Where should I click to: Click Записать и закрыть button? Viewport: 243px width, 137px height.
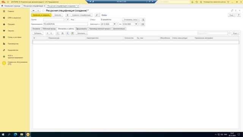[41, 15]
